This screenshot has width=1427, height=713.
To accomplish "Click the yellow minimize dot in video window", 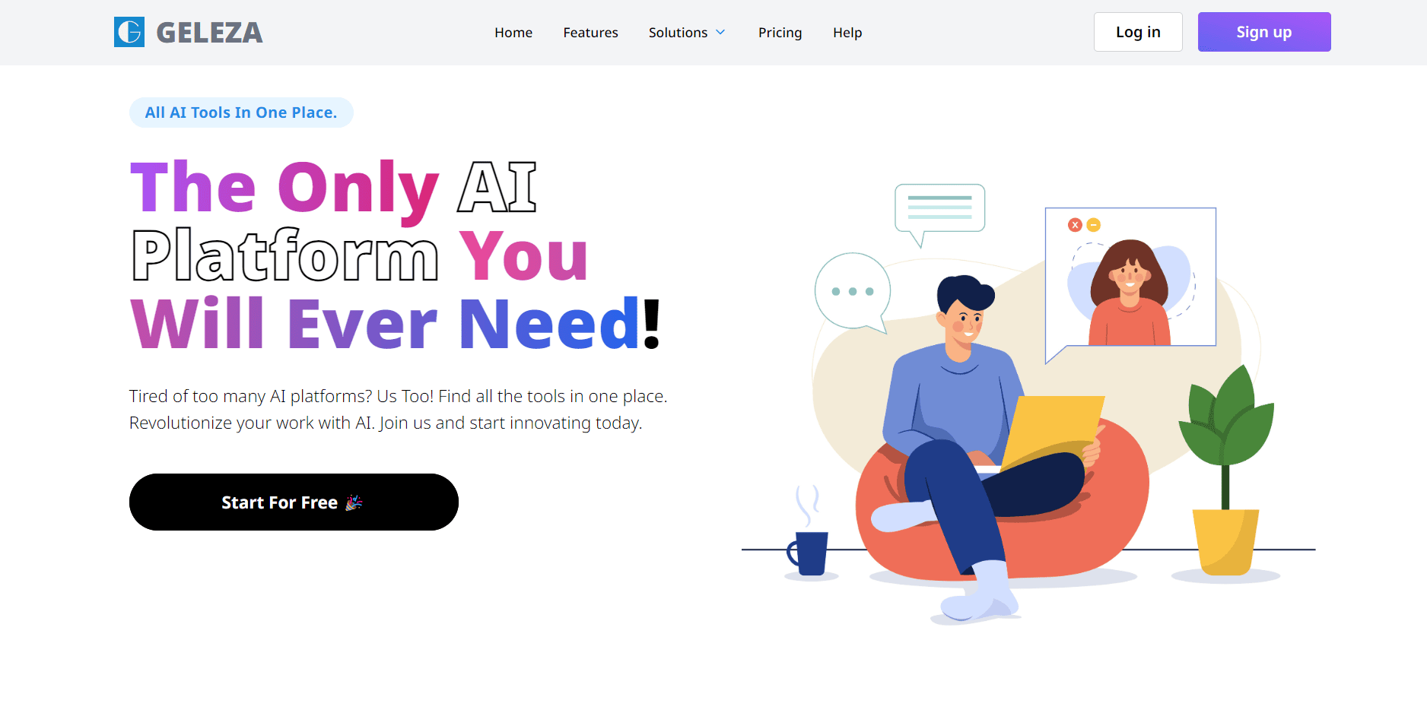I will pos(1094,225).
